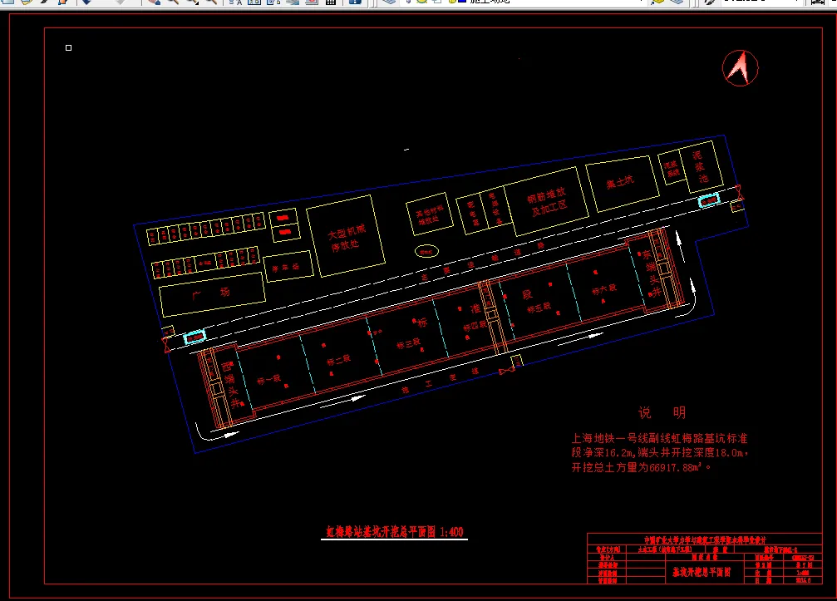This screenshot has height=601, width=837.
Task: Click the 钢筋堆放及加工区 label
Action: point(548,202)
